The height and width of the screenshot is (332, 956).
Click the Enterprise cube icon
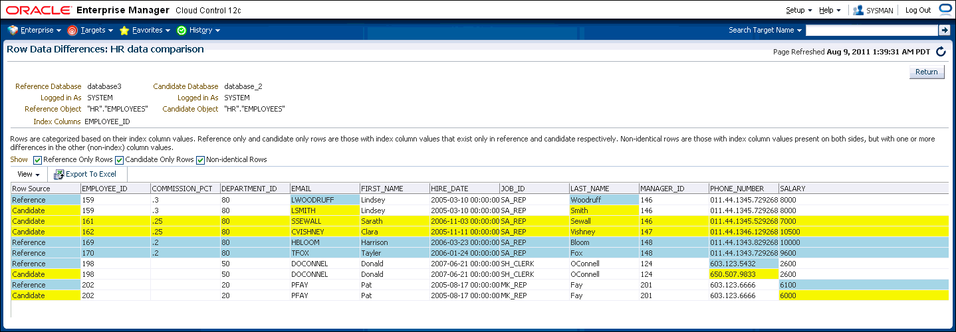(x=13, y=31)
